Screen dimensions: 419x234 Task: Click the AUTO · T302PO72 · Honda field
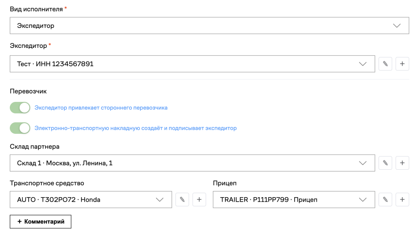(x=91, y=200)
